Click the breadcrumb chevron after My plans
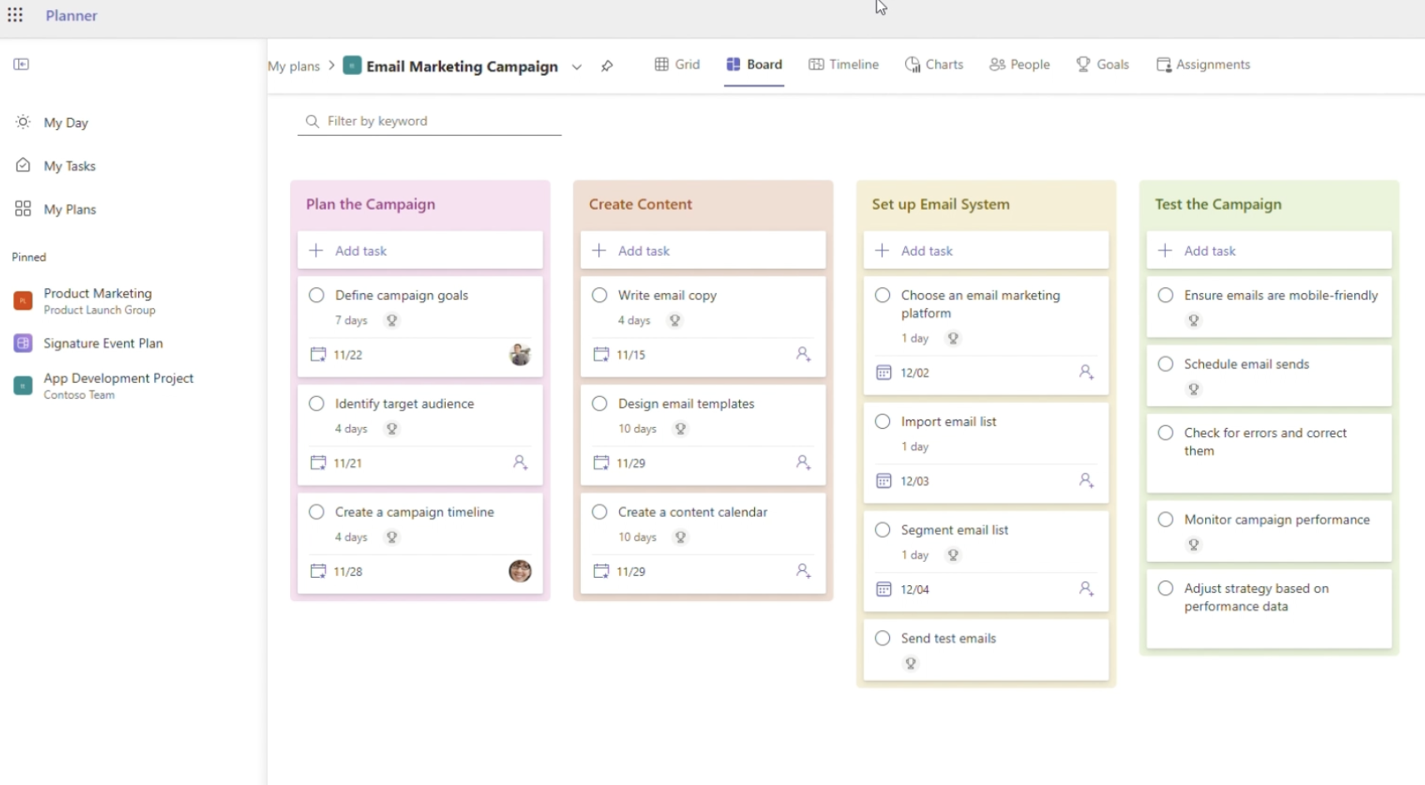The width and height of the screenshot is (1425, 785). pyautogui.click(x=332, y=65)
